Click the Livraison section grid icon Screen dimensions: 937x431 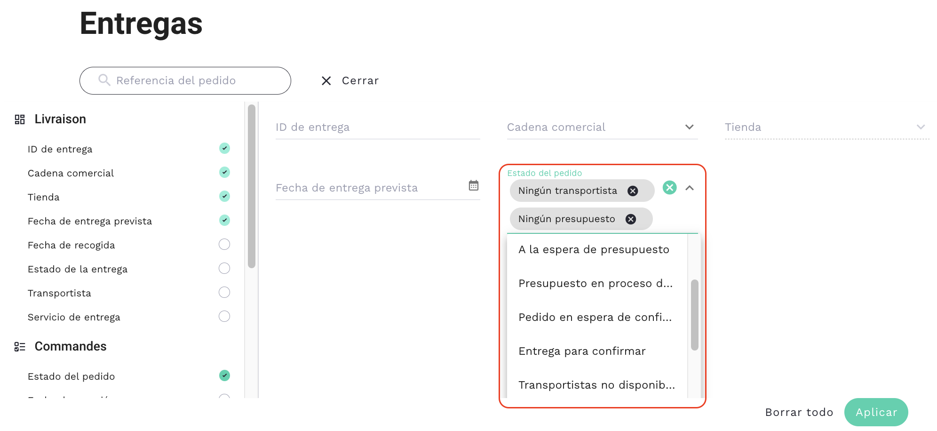tap(20, 120)
